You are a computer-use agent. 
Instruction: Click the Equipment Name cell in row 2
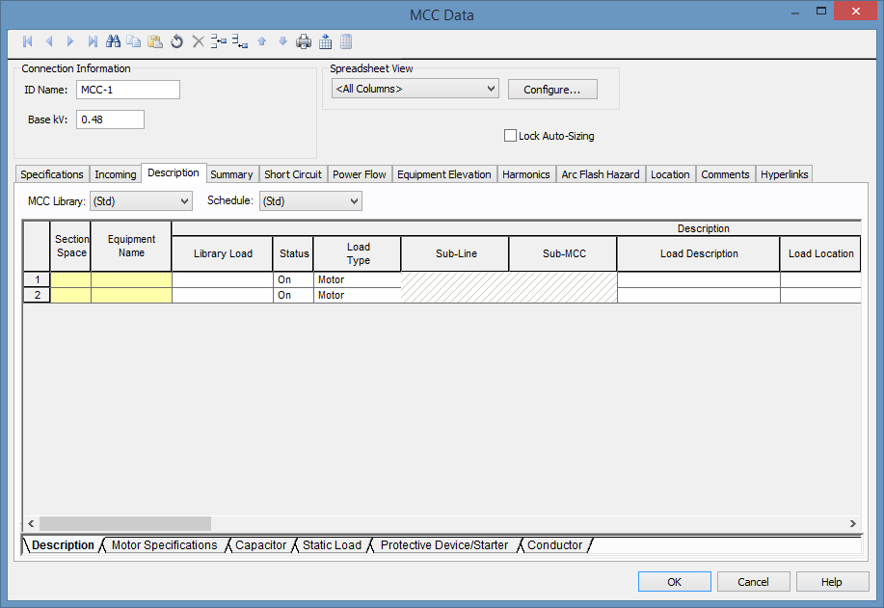pos(131,295)
